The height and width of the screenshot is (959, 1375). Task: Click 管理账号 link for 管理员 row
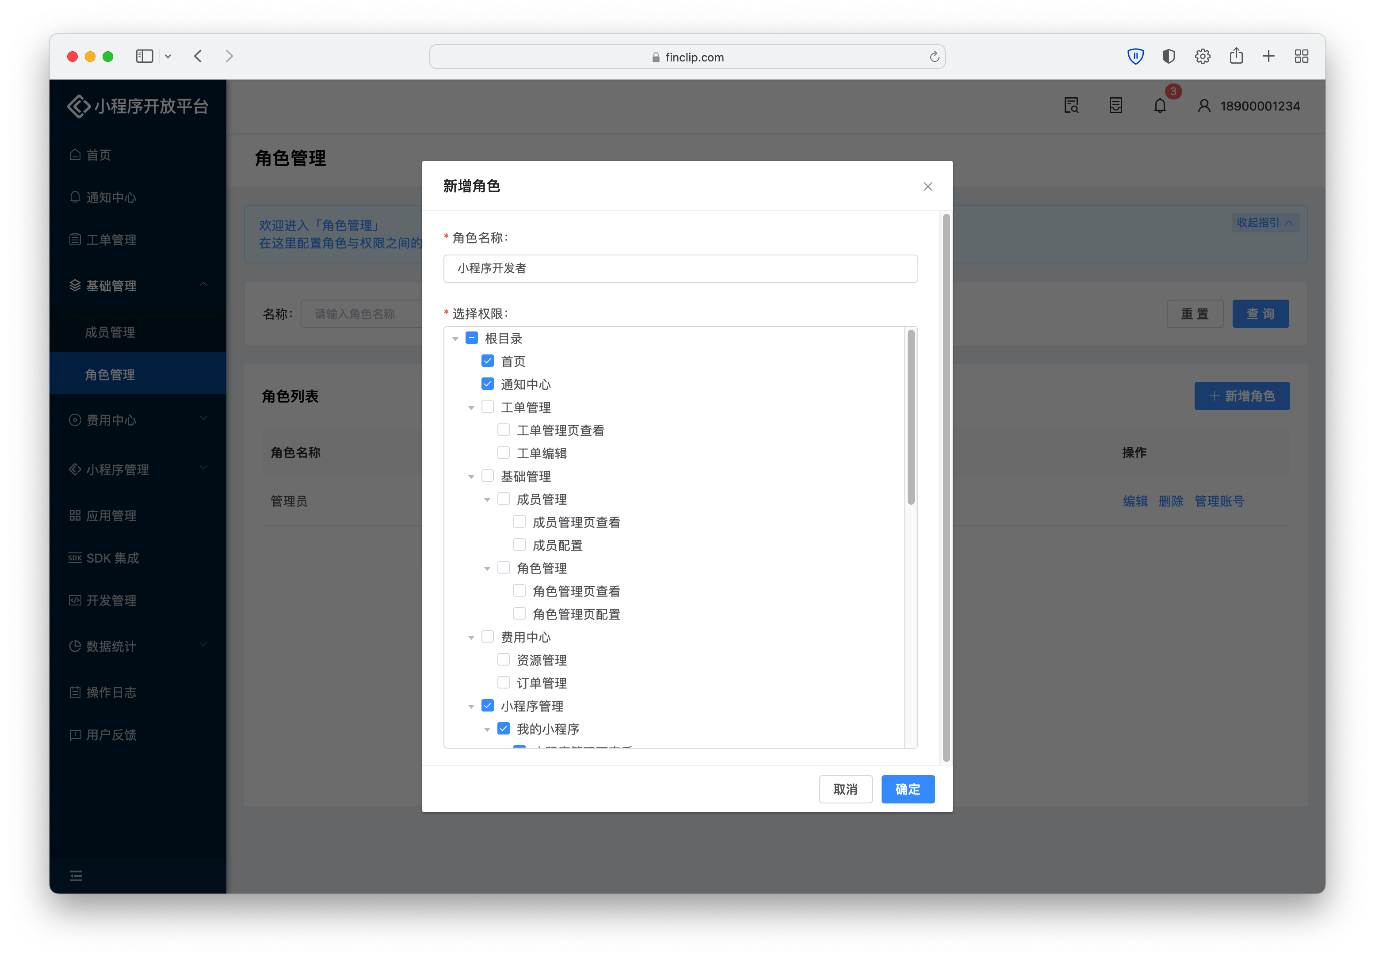coord(1219,502)
